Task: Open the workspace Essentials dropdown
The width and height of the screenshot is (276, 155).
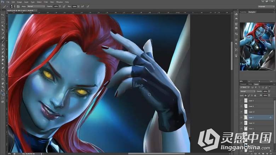Action: [x=266, y=6]
